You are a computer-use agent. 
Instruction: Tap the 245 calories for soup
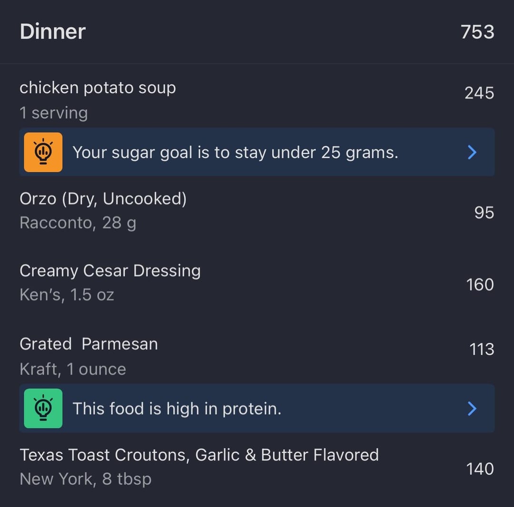[479, 93]
